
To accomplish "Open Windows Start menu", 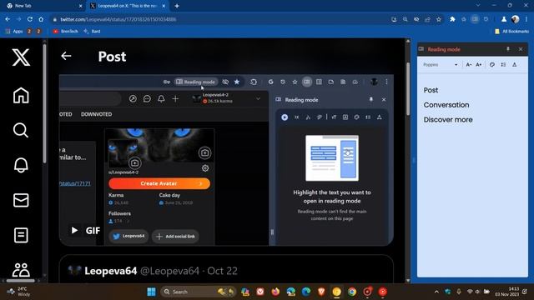I will 151,292.
